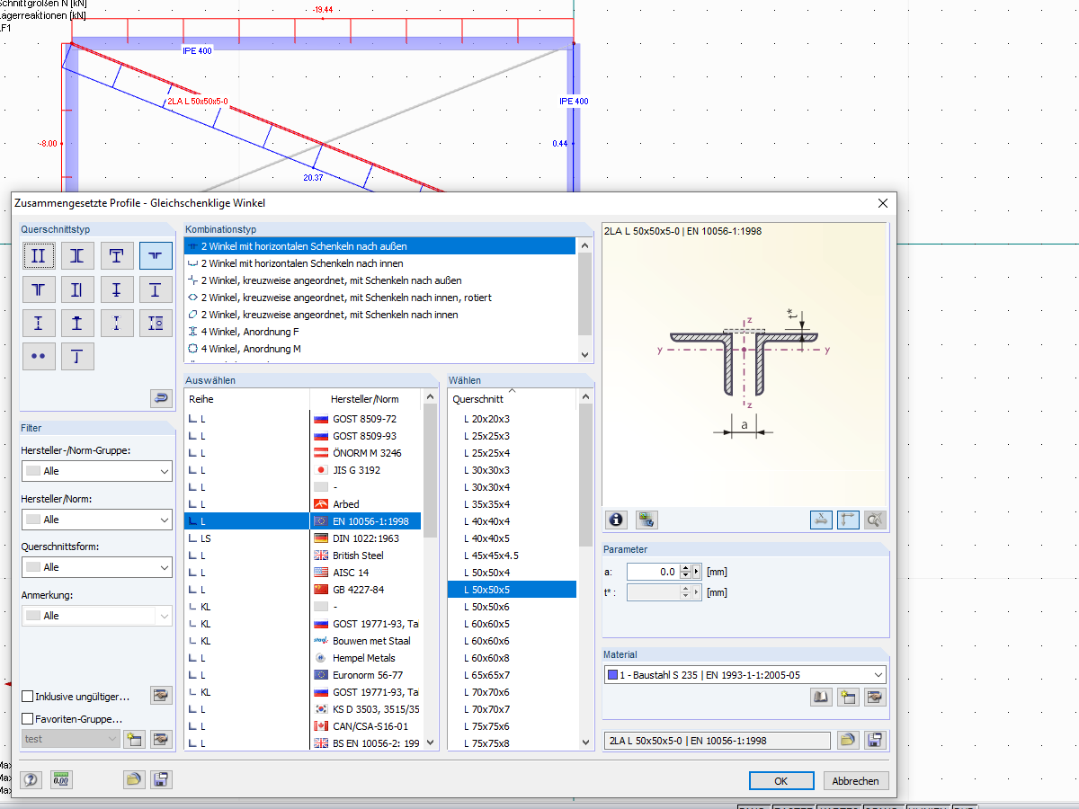Open the Anmerkung dropdown
The height and width of the screenshot is (809, 1079).
(96, 616)
